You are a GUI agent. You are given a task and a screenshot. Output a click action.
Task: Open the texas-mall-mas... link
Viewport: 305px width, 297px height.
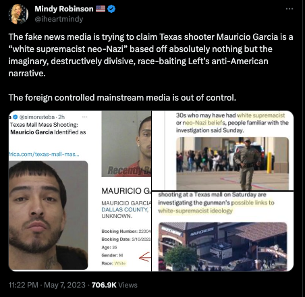coord(44,154)
